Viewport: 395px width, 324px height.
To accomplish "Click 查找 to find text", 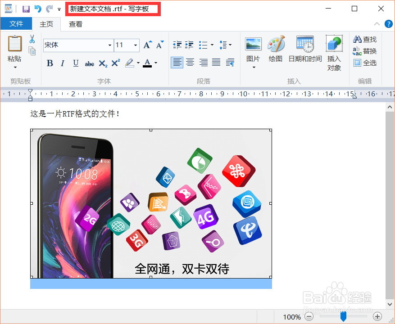I will pyautogui.click(x=365, y=39).
